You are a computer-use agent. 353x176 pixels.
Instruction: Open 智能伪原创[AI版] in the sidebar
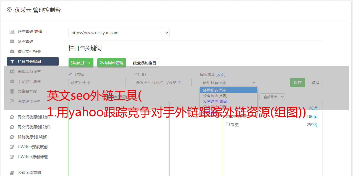pyautogui.click(x=33, y=137)
